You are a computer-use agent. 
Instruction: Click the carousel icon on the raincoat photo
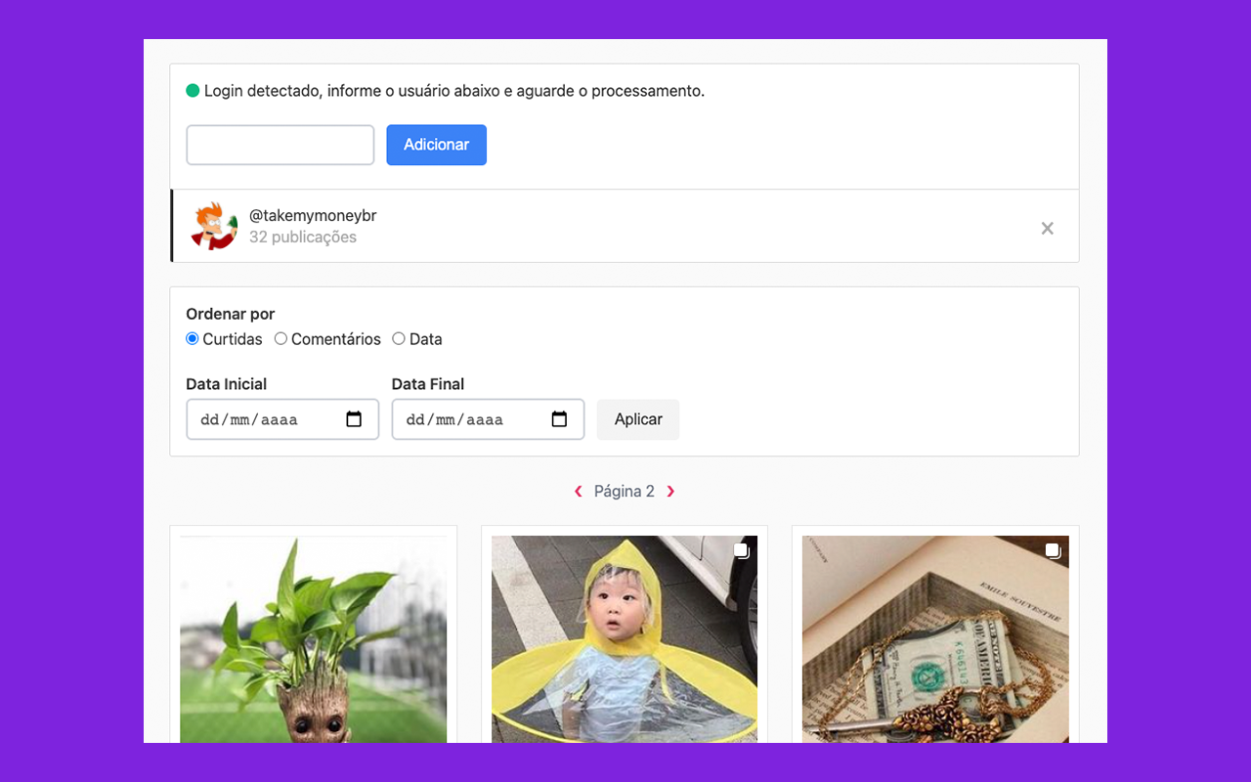pyautogui.click(x=741, y=550)
